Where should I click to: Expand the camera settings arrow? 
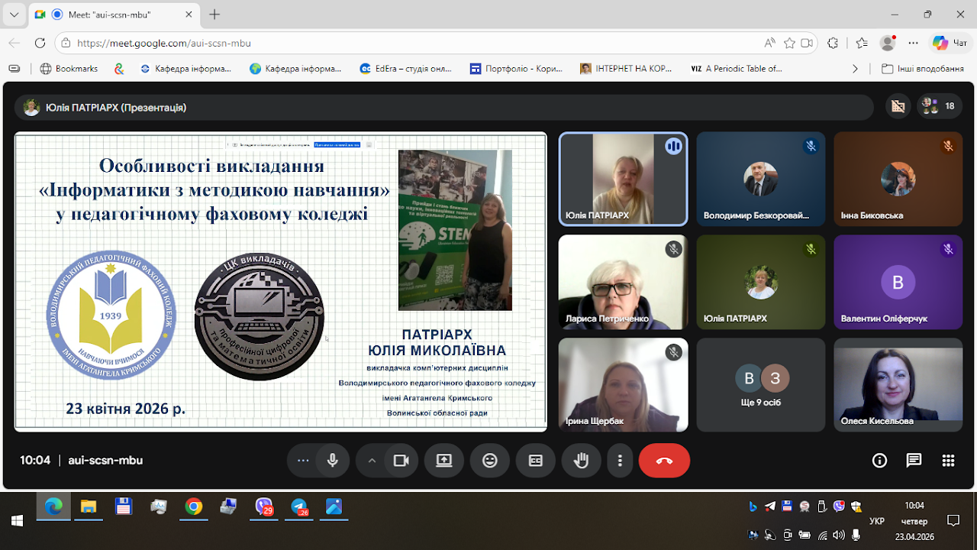[x=372, y=461]
